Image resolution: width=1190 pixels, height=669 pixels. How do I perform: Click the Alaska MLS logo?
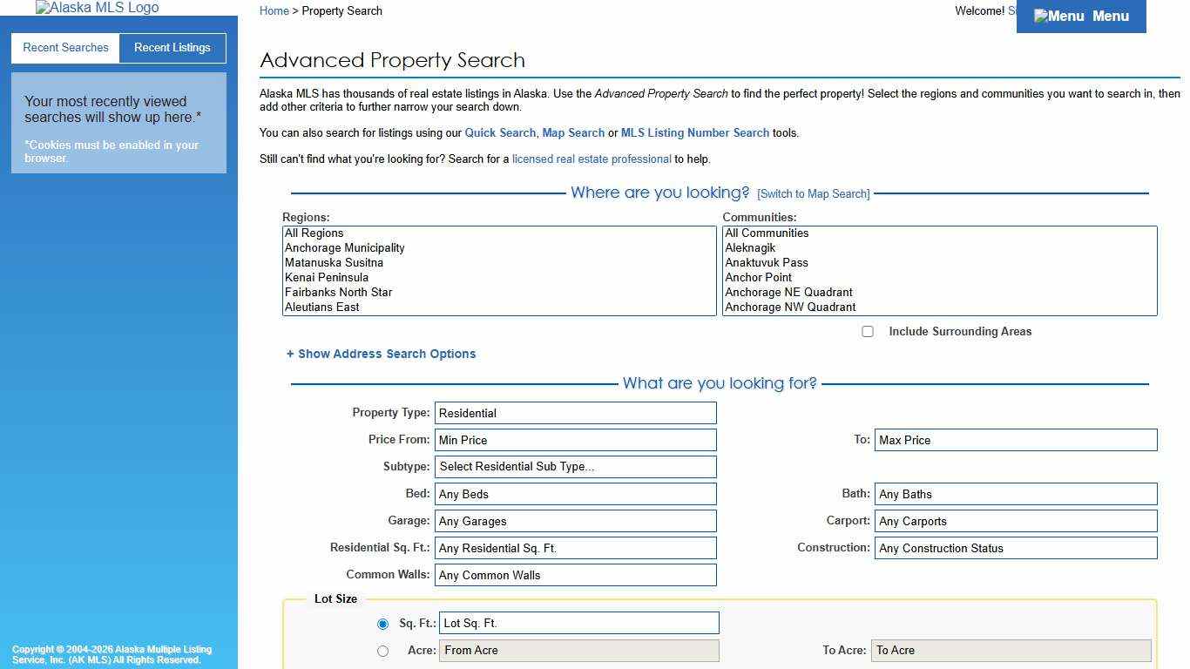coord(96,8)
